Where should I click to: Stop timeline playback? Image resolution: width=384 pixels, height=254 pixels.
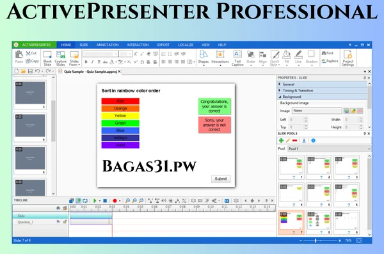[105, 201]
